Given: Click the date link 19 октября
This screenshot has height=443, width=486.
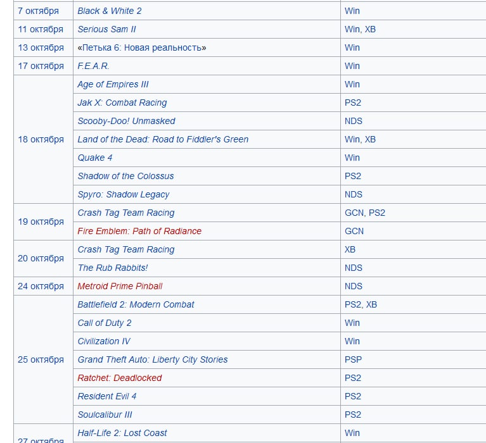Looking at the screenshot, I should point(41,221).
